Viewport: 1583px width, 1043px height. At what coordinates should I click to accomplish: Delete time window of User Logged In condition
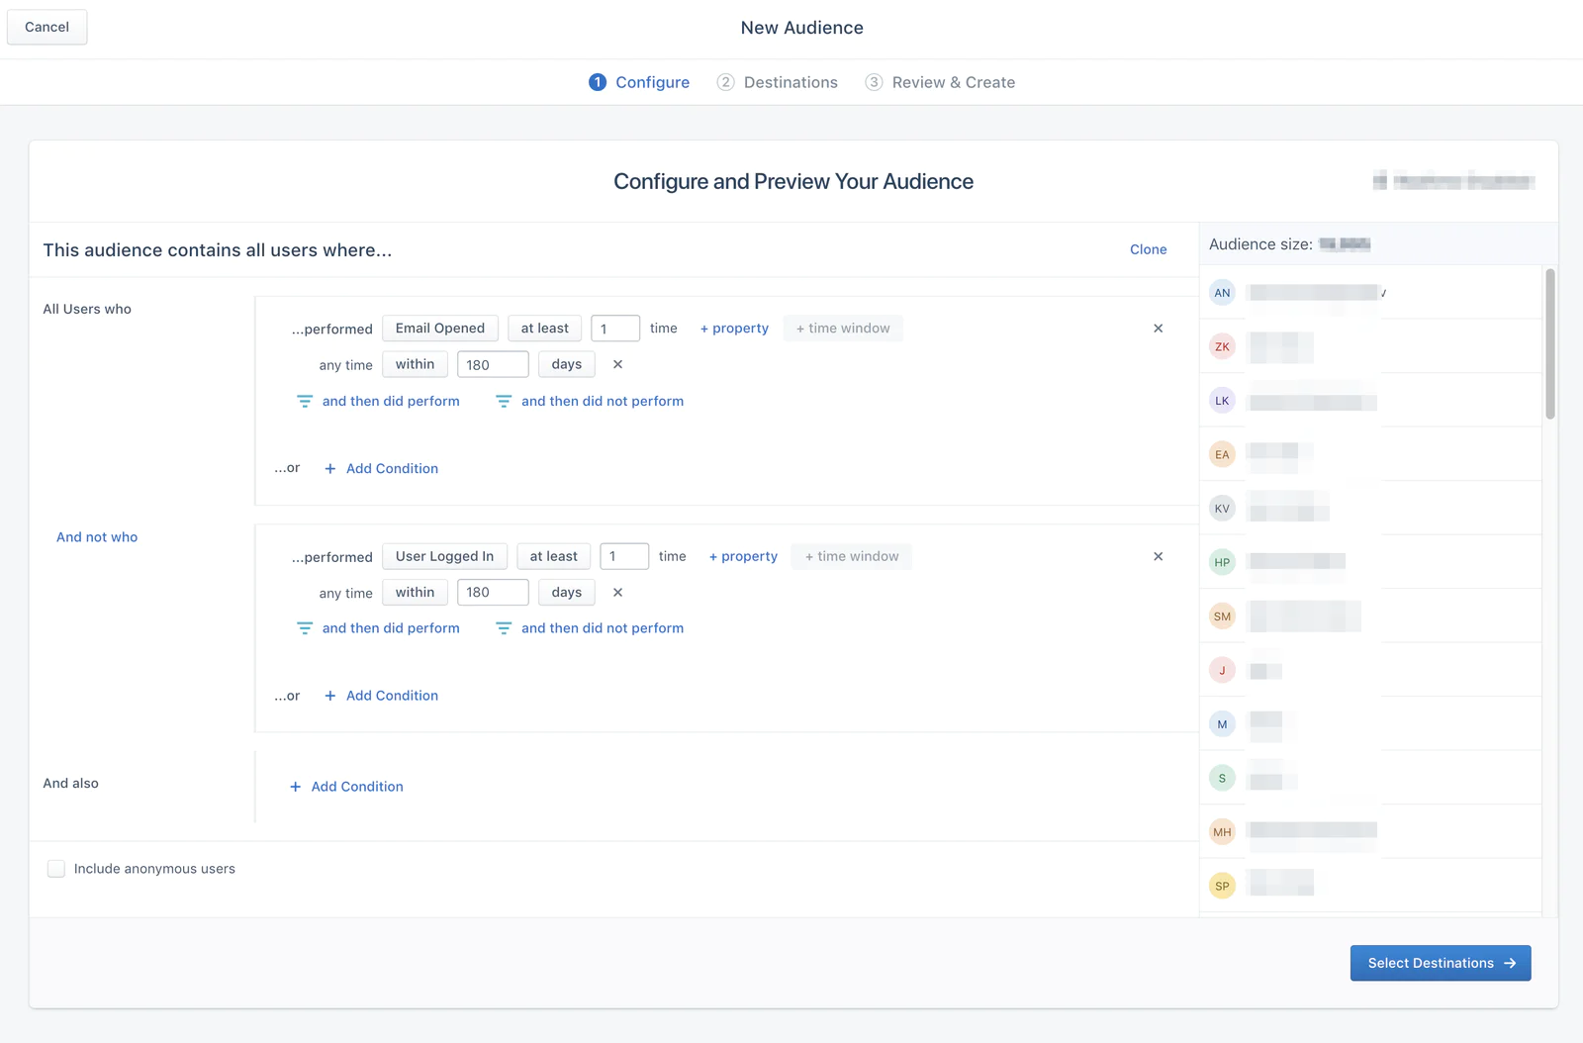[x=617, y=593]
